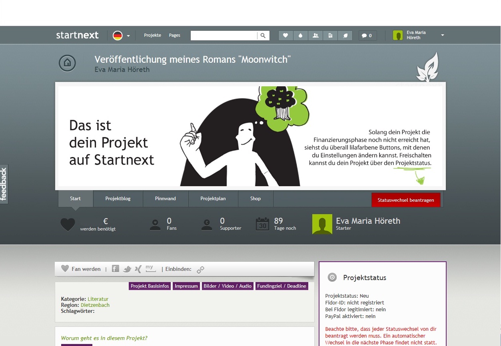501x346 pixels.
Task: Open Projekt Basisinfos settings button
Action: pyautogui.click(x=150, y=286)
